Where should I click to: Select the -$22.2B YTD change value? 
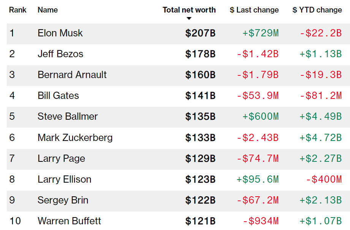tap(321, 33)
